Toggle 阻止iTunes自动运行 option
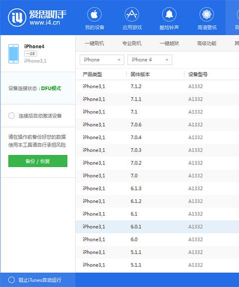Screen dimensions: 239x287 pyautogui.click(x=11, y=280)
